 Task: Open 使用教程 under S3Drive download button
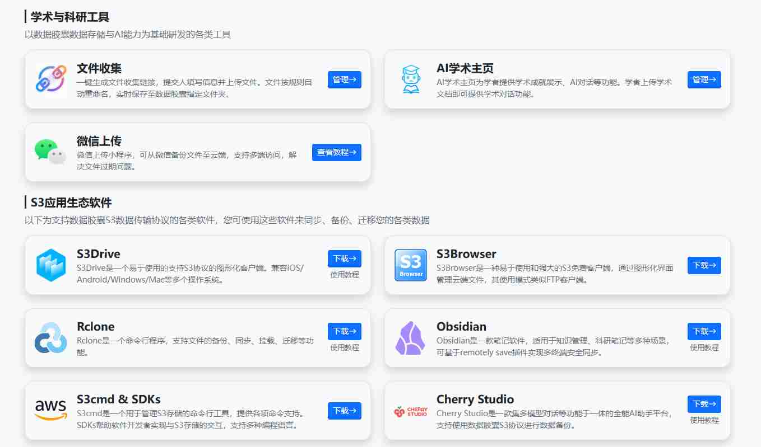(344, 274)
